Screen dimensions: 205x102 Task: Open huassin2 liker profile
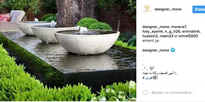pyautogui.click(x=150, y=36)
